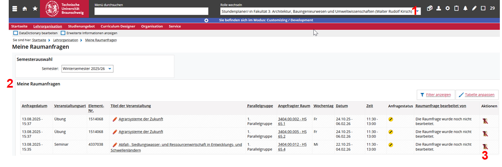Click Anfragestatus column header
Image resolution: width=502 pixels, height=167 pixels.
tap(400, 106)
